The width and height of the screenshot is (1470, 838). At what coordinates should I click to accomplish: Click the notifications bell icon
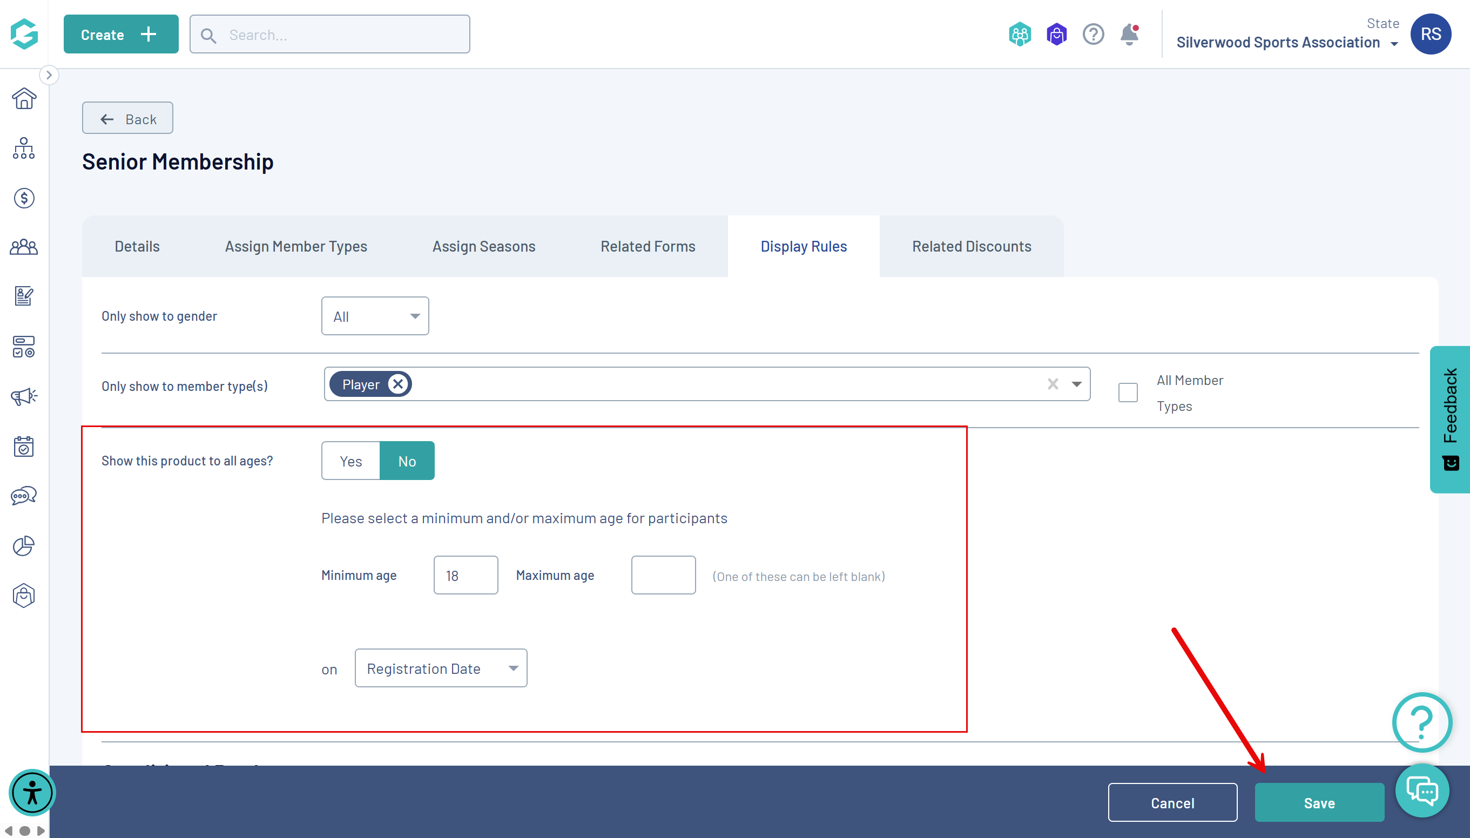[x=1129, y=35]
